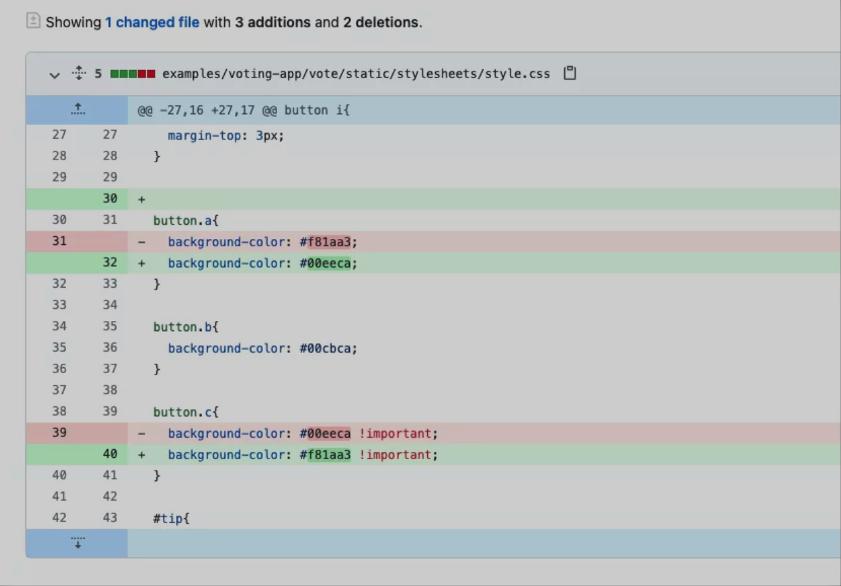Click highlighted "#00eeca" on added line 32
The image size is (841, 586).
pos(325,263)
